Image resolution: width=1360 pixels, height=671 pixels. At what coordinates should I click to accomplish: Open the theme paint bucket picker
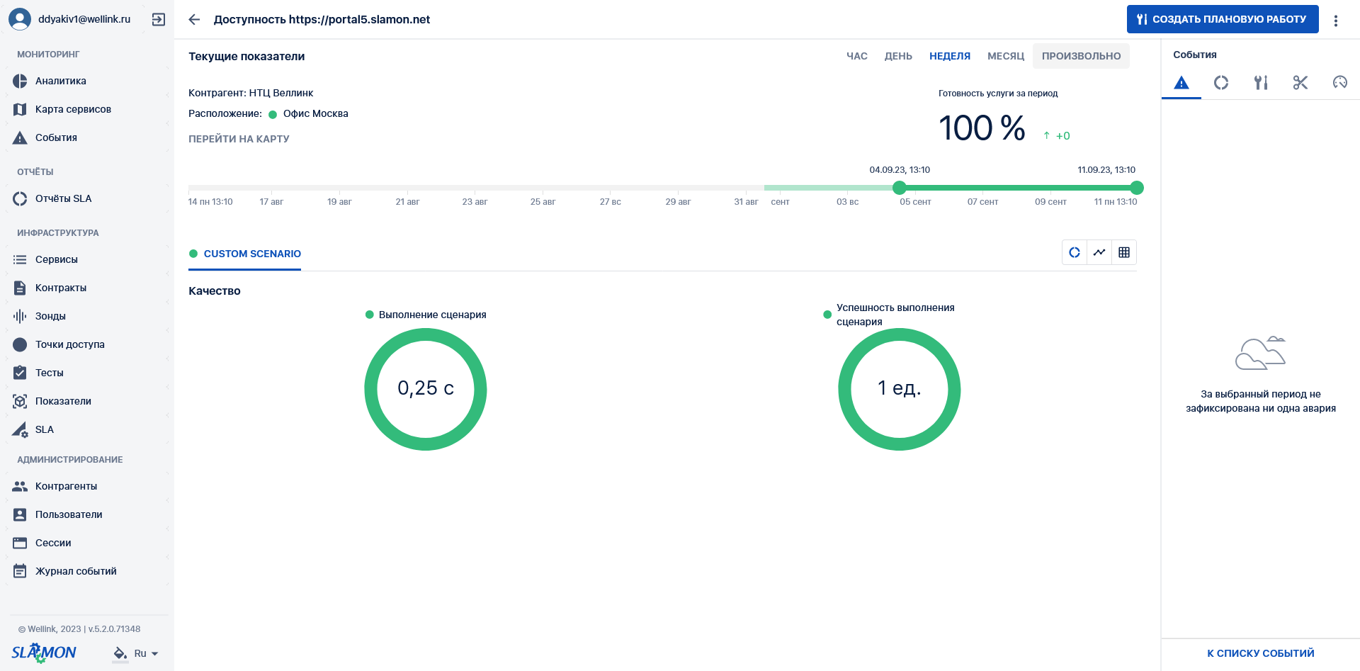(120, 653)
